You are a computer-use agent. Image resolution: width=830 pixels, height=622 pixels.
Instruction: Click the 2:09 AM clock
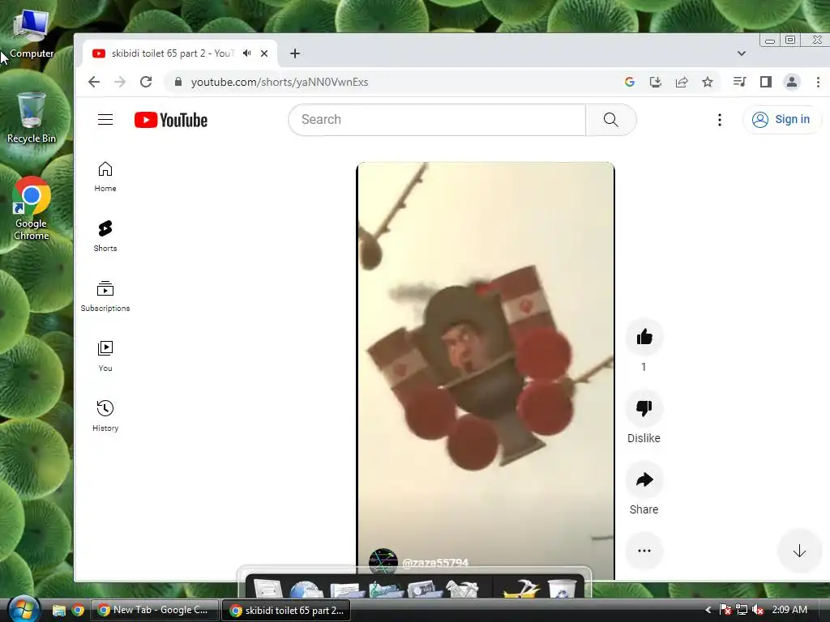click(789, 610)
